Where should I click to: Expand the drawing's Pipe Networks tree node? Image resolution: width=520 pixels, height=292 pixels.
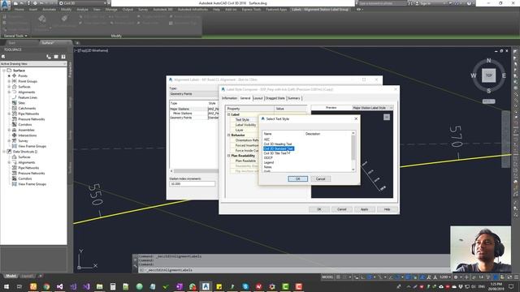click(9, 114)
